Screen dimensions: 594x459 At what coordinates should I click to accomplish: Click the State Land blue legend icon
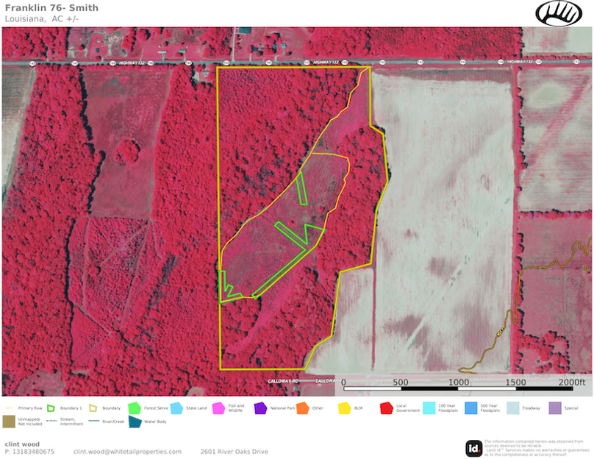pyautogui.click(x=176, y=408)
